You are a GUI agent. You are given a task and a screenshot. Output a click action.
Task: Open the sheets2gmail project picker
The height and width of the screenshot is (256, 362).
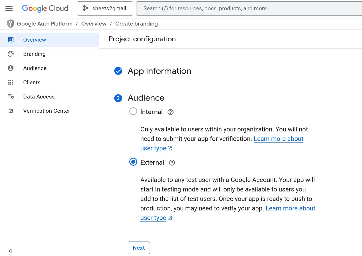pyautogui.click(x=105, y=8)
